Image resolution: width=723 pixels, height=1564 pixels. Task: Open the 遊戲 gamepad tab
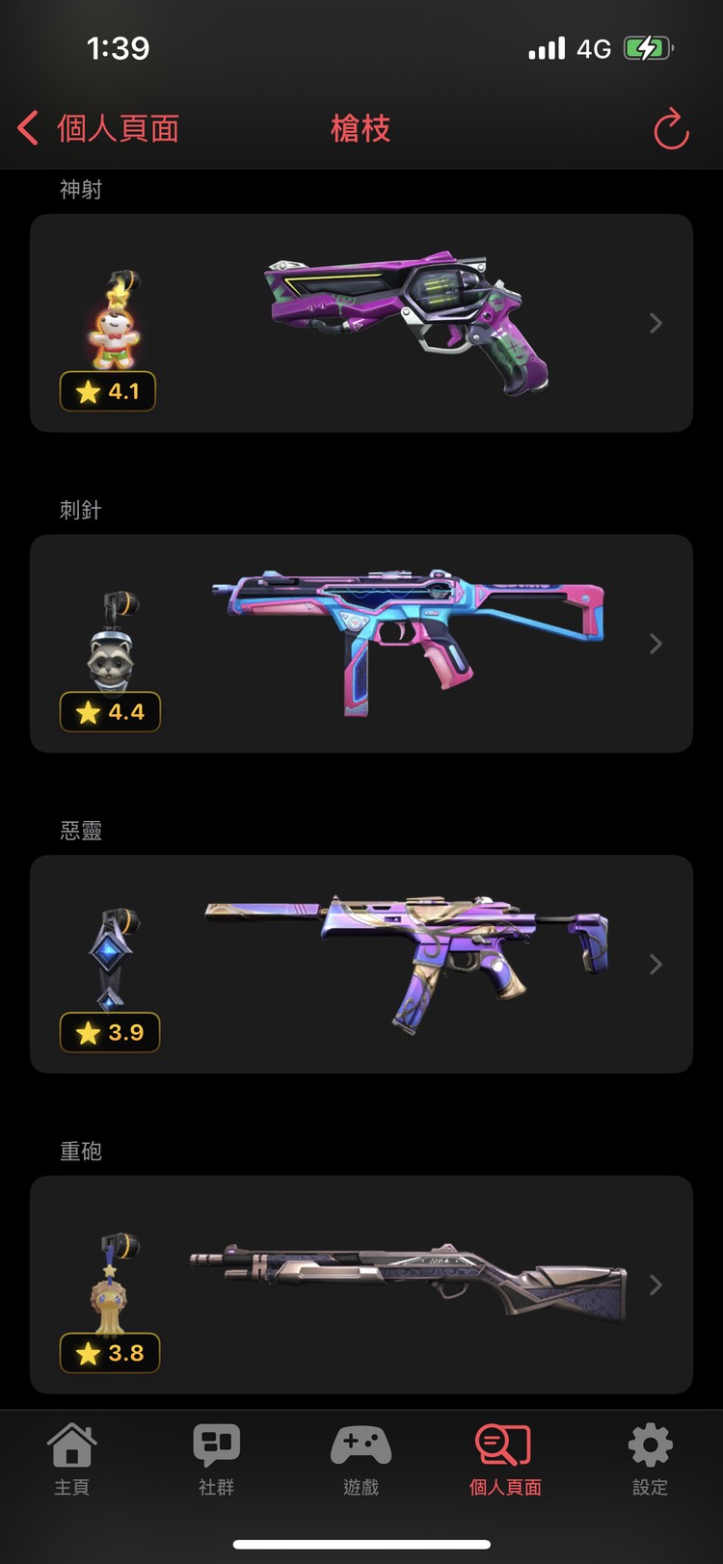click(361, 1459)
